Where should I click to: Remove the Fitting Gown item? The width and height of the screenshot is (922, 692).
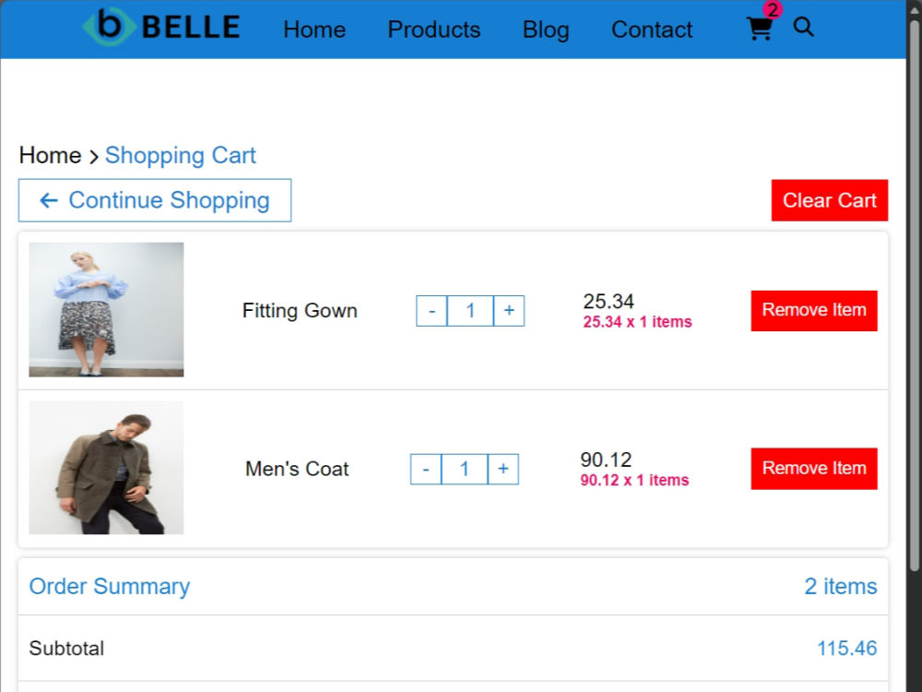(x=814, y=311)
